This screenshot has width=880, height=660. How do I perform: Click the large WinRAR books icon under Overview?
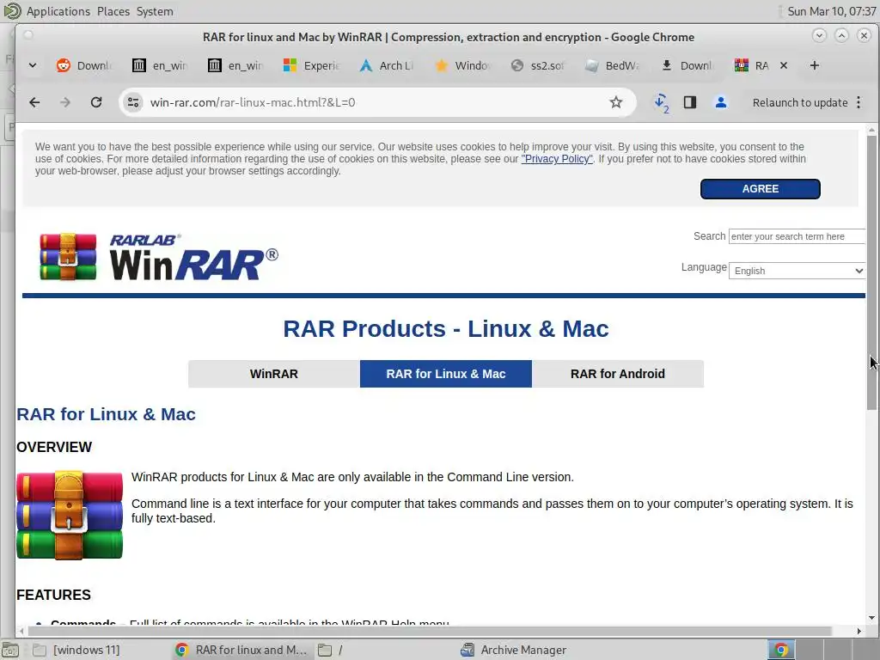click(x=70, y=515)
